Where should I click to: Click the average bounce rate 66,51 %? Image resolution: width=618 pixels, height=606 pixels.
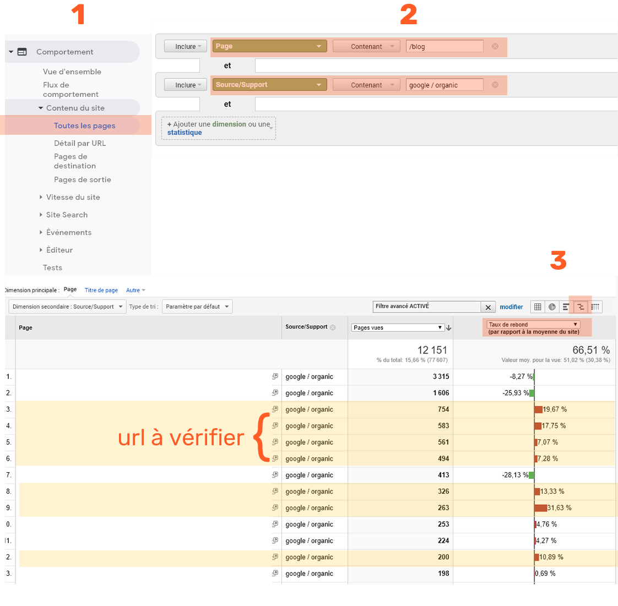[591, 350]
